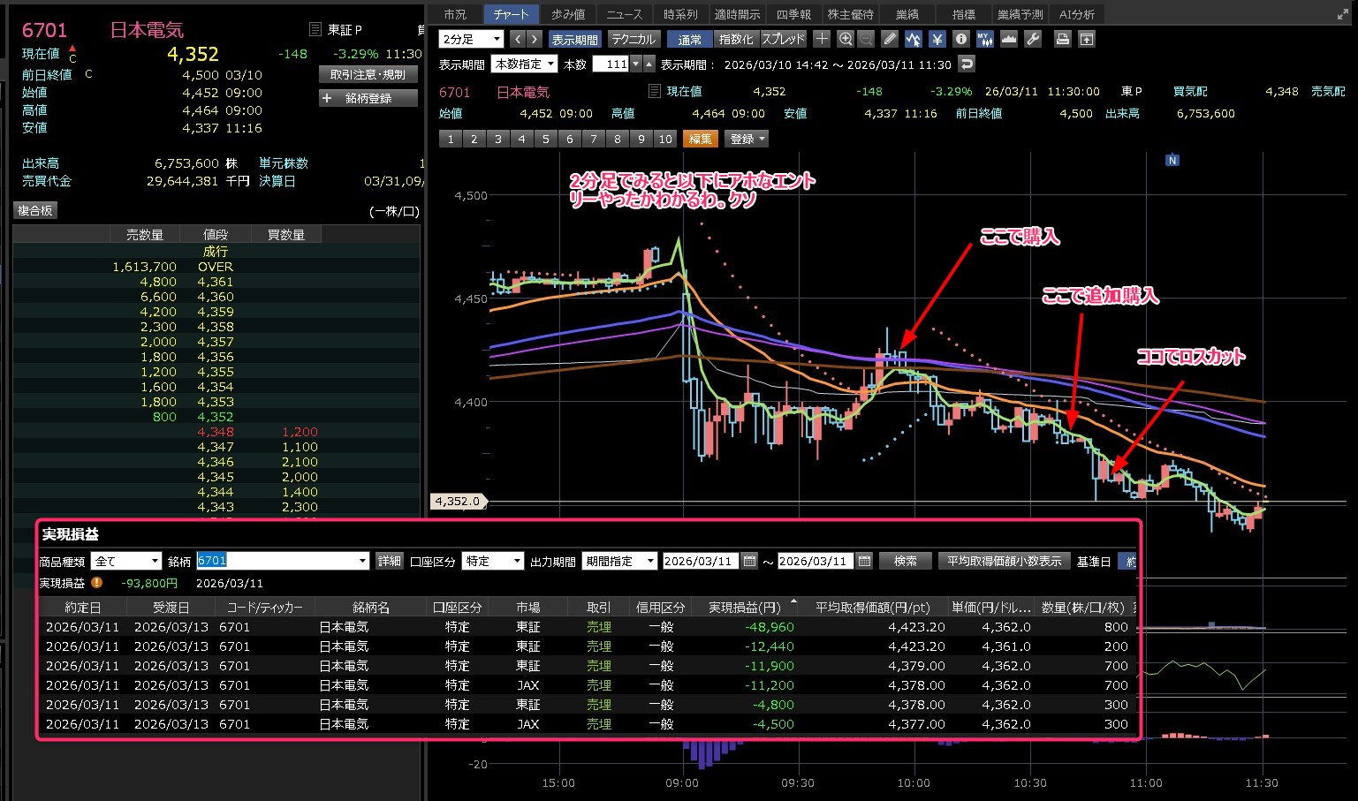Click the 本数 input field showing 111
This screenshot has height=801, width=1358.
pyautogui.click(x=611, y=64)
